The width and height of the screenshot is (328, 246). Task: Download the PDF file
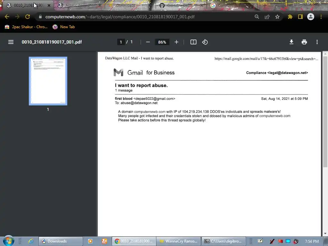(x=291, y=42)
